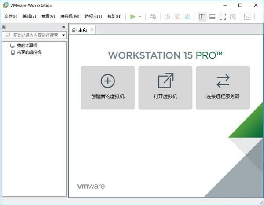The image size is (264, 205).
Task: Open the snapshot manager icon
Action: click(188, 17)
